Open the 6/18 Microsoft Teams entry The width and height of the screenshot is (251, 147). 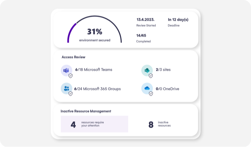94,70
